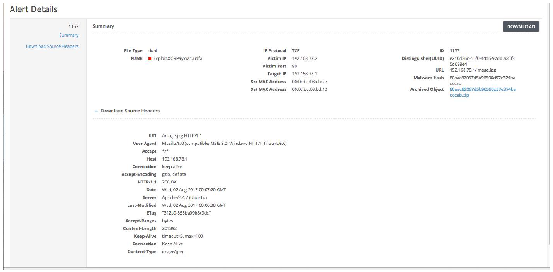
Task: Select the Victim IP value 192.168.78.2
Action: [305, 59]
